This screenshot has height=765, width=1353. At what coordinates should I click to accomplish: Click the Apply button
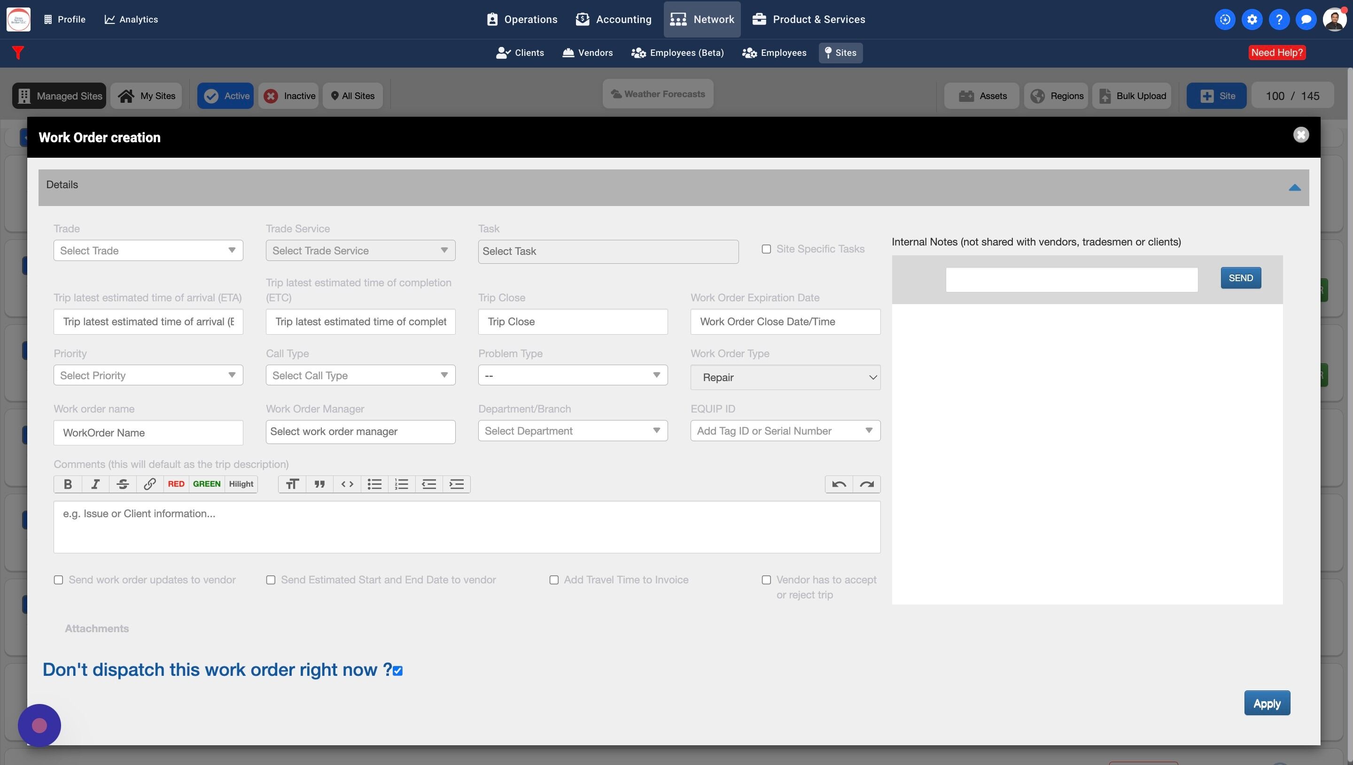1266,703
